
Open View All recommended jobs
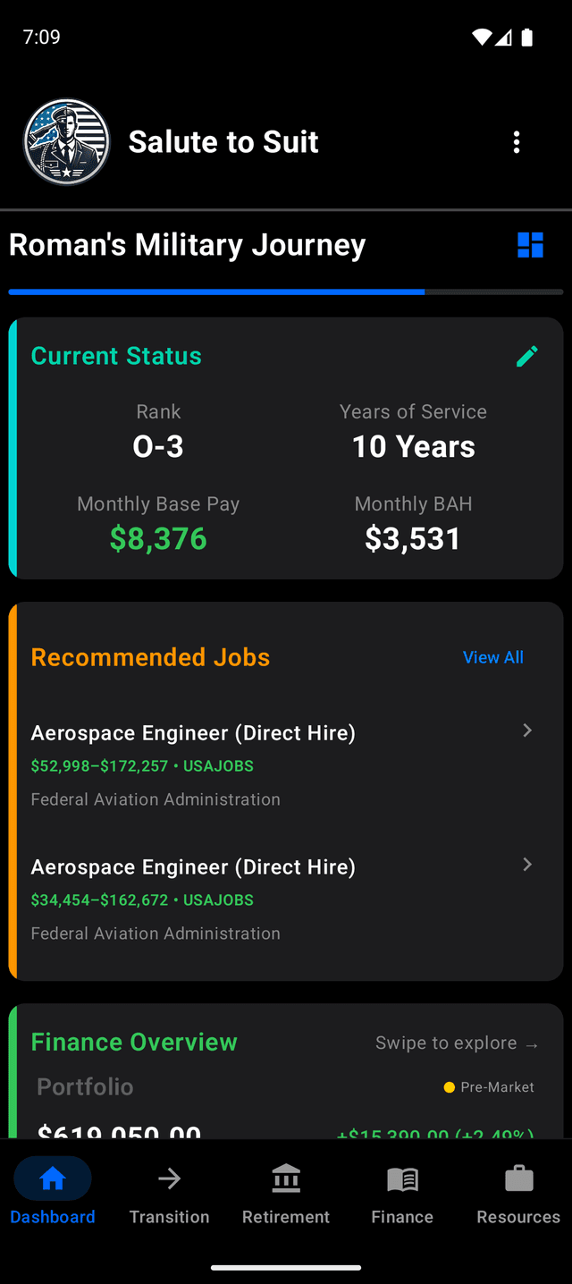point(492,657)
